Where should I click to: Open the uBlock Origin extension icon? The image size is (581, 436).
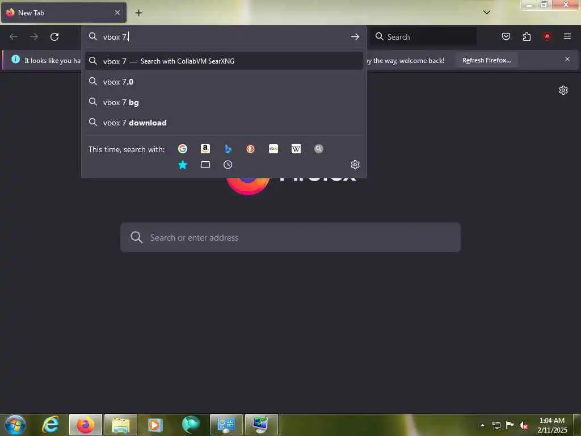point(547,36)
